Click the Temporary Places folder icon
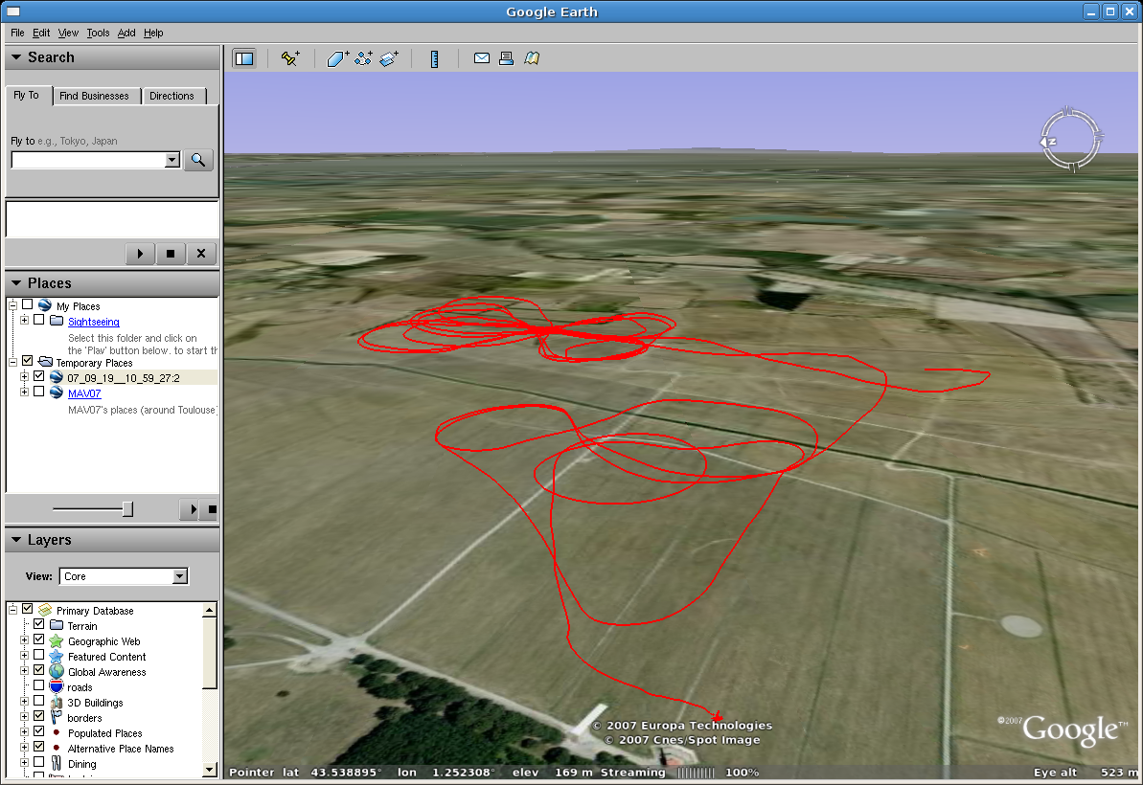The image size is (1143, 785). click(x=45, y=362)
